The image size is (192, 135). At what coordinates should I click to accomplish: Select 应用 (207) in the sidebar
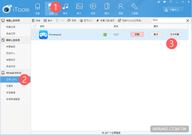(x=12, y=79)
